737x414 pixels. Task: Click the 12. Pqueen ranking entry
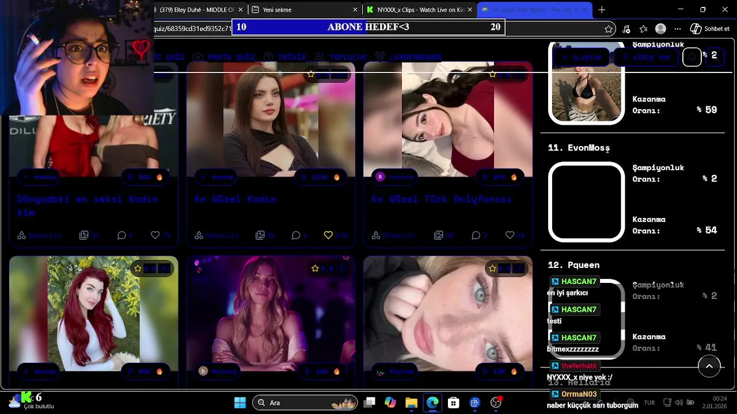click(x=573, y=265)
